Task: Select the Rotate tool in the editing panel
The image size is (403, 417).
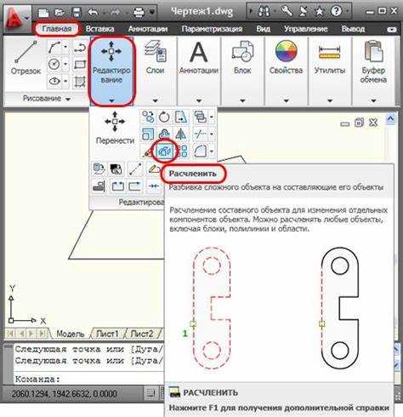Action: [164, 117]
